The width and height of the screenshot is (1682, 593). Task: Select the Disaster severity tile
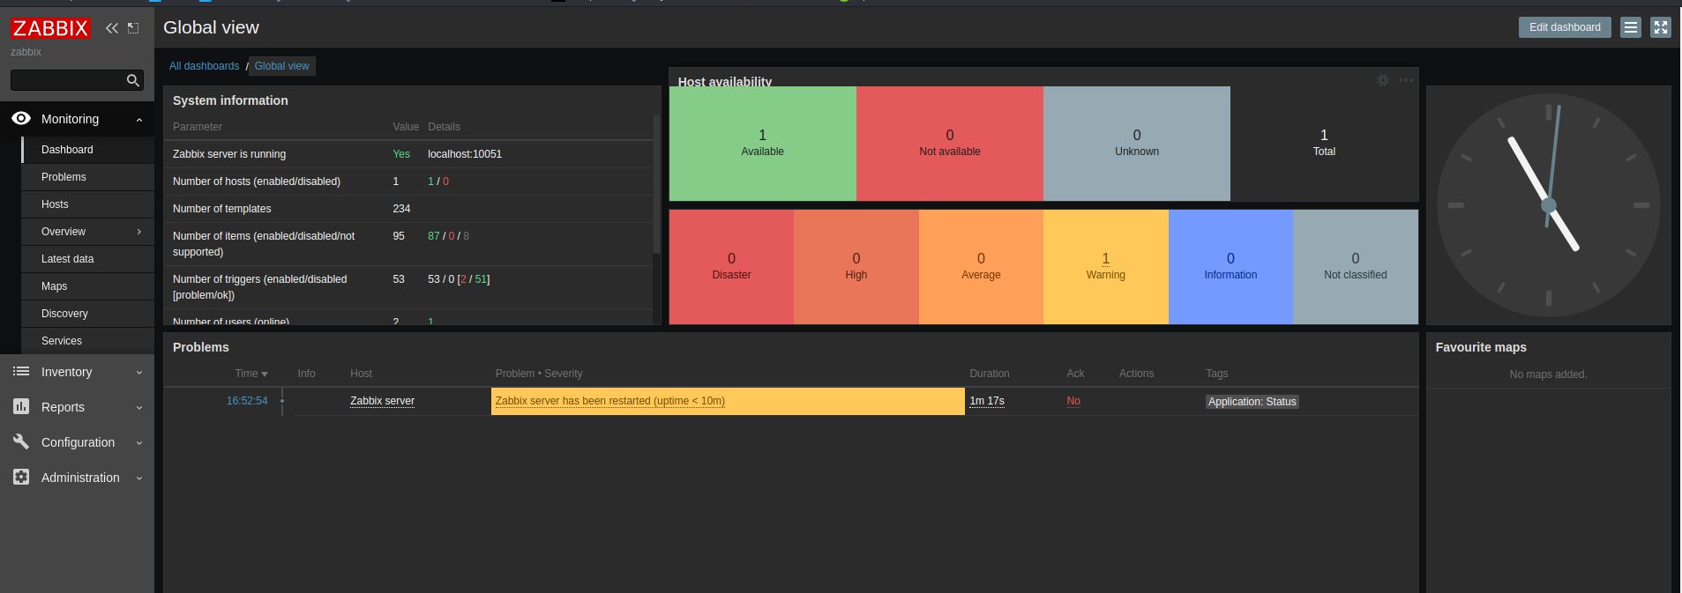pyautogui.click(x=732, y=267)
